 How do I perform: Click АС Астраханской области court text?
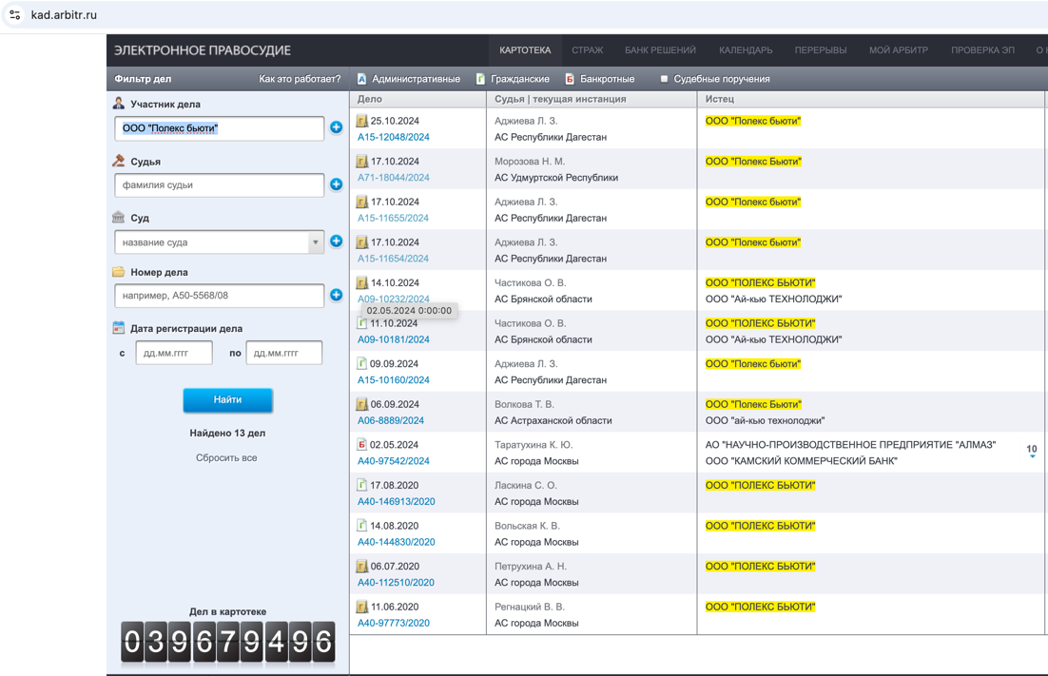pyautogui.click(x=553, y=420)
